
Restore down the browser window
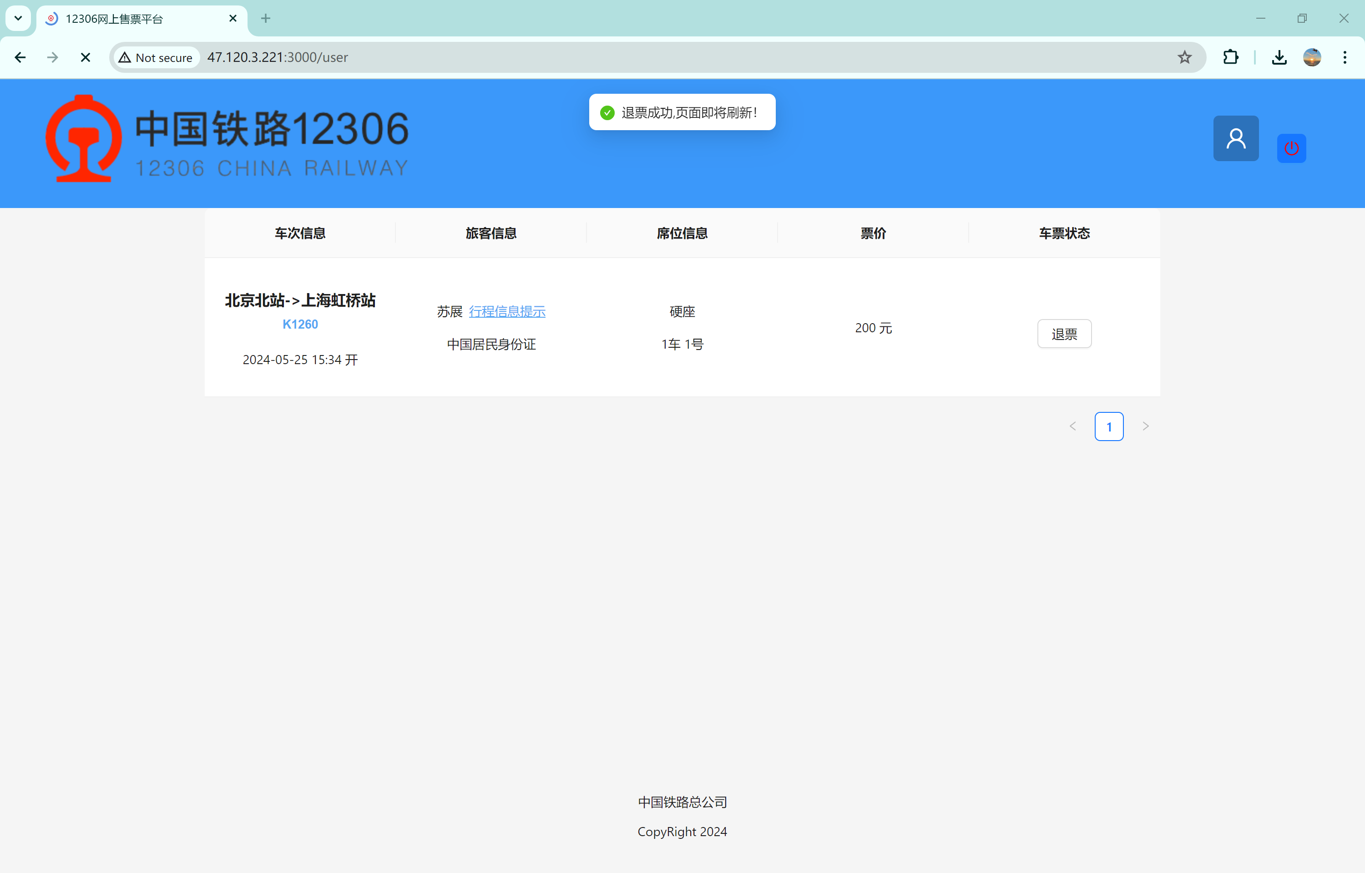(x=1302, y=19)
